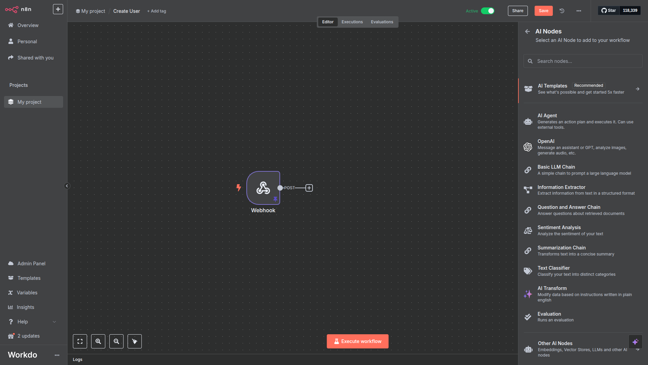Collapse the left sidebar with chevron

[67, 186]
